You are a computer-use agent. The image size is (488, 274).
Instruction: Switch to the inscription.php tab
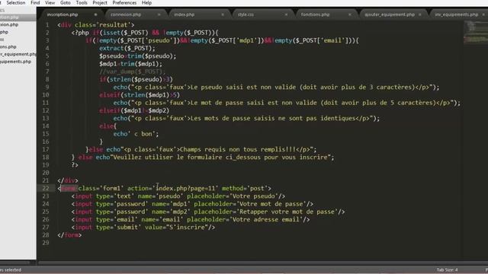tap(63, 14)
